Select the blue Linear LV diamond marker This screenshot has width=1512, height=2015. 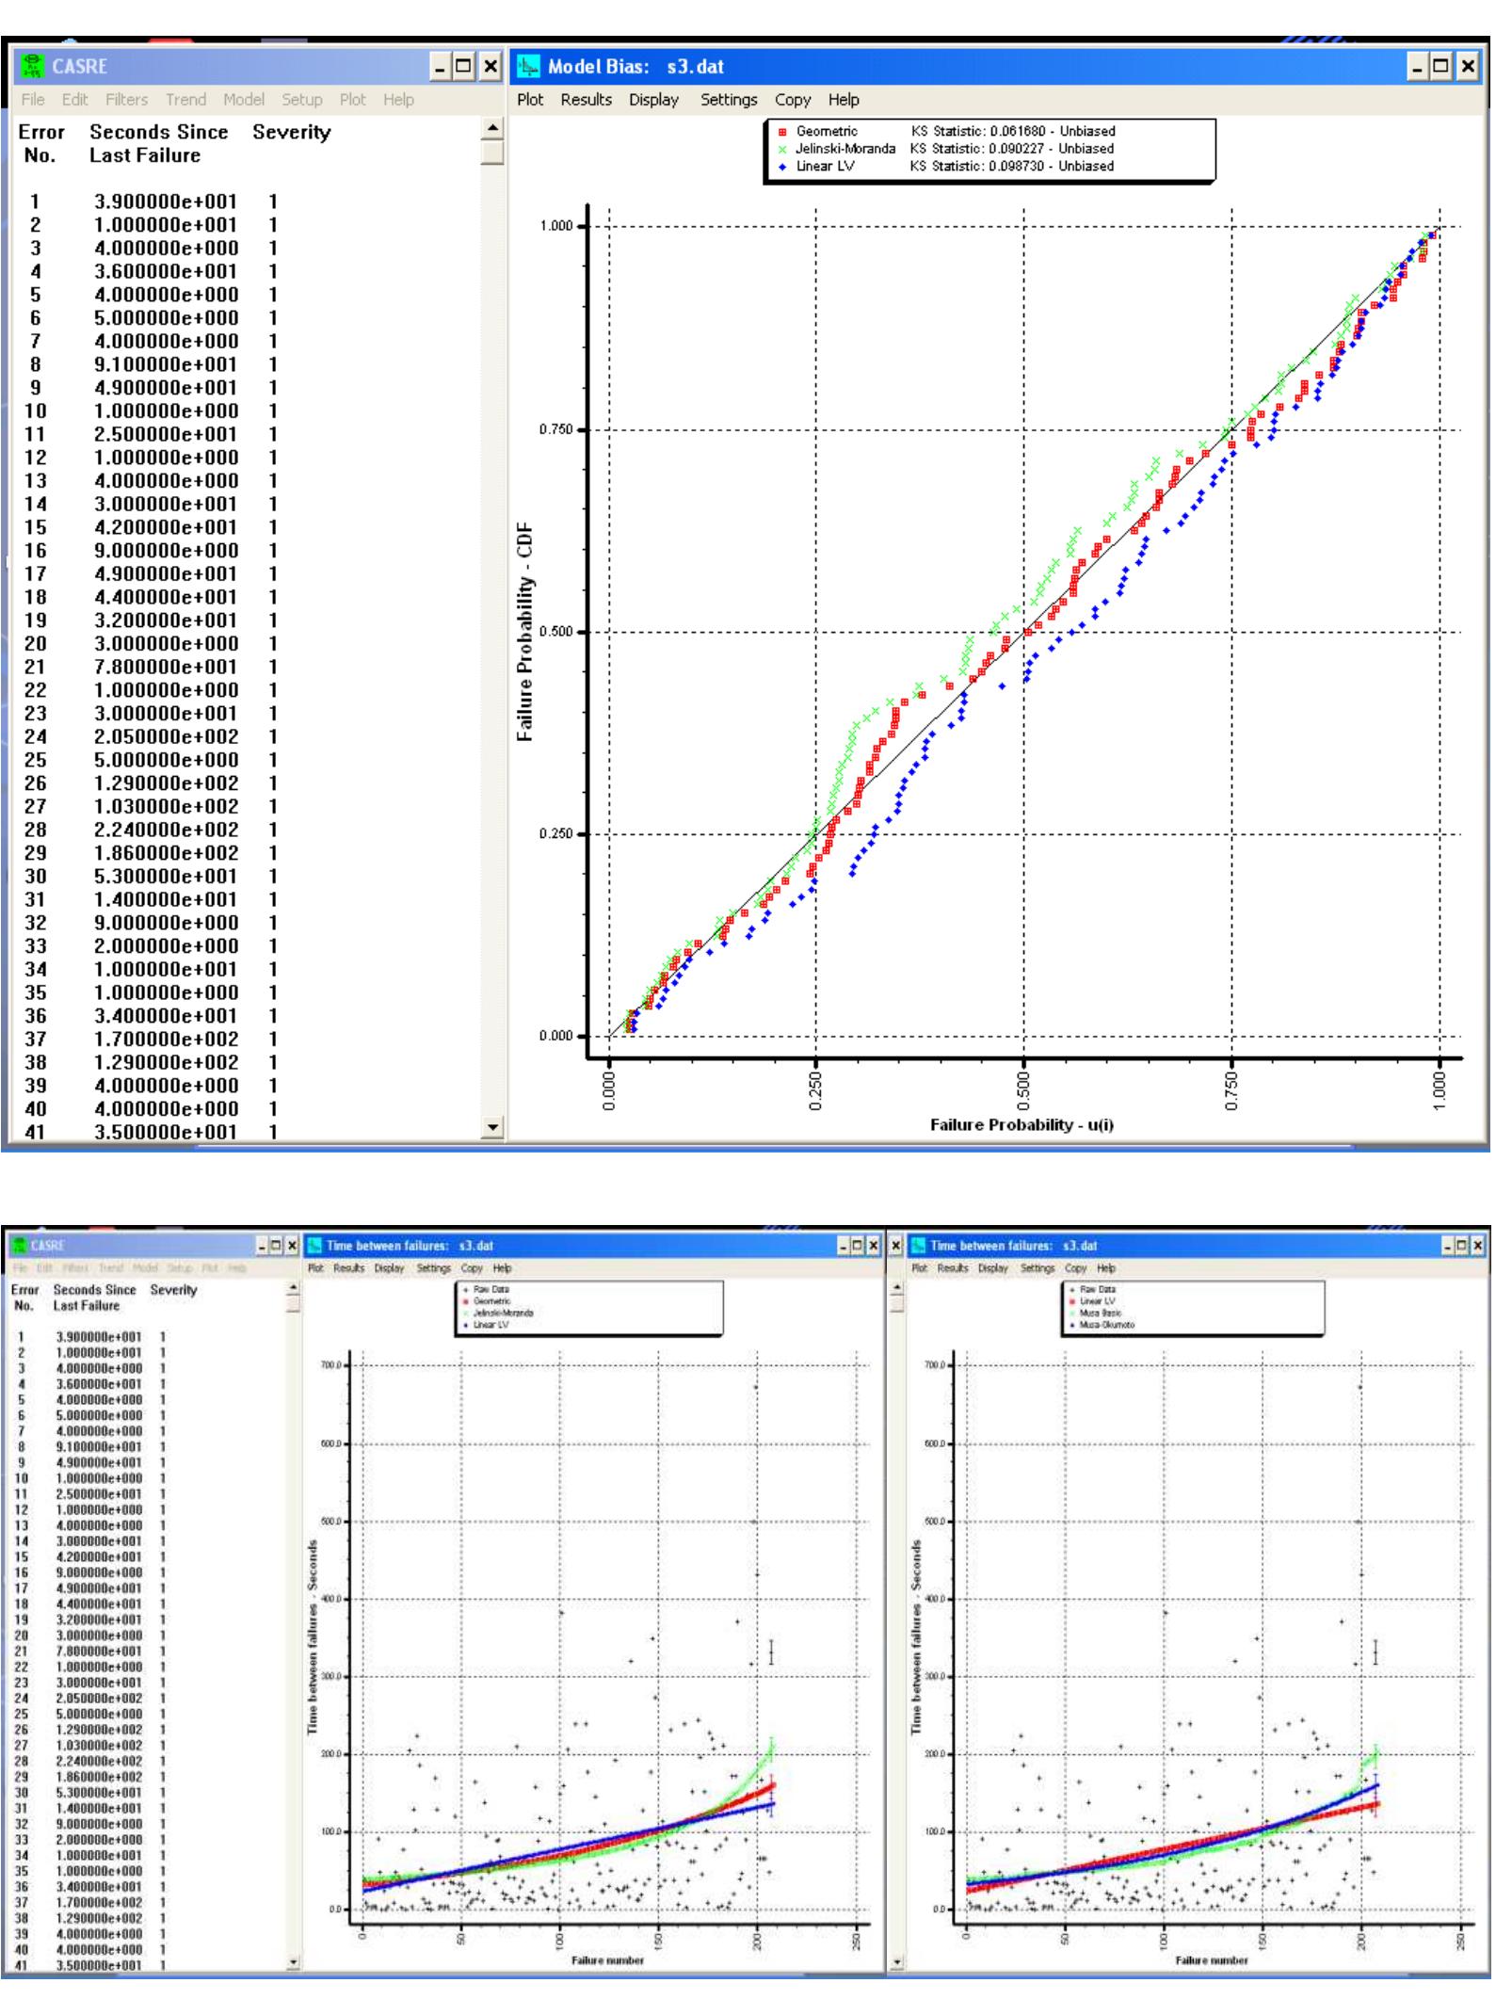pos(784,168)
